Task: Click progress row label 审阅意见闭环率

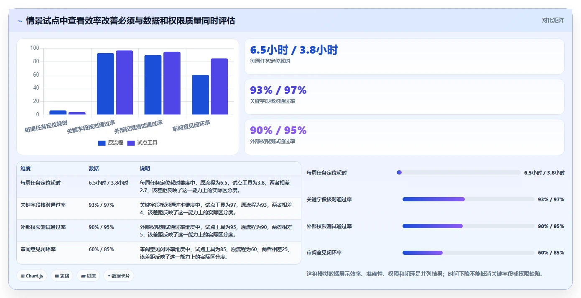Action: click(x=324, y=253)
